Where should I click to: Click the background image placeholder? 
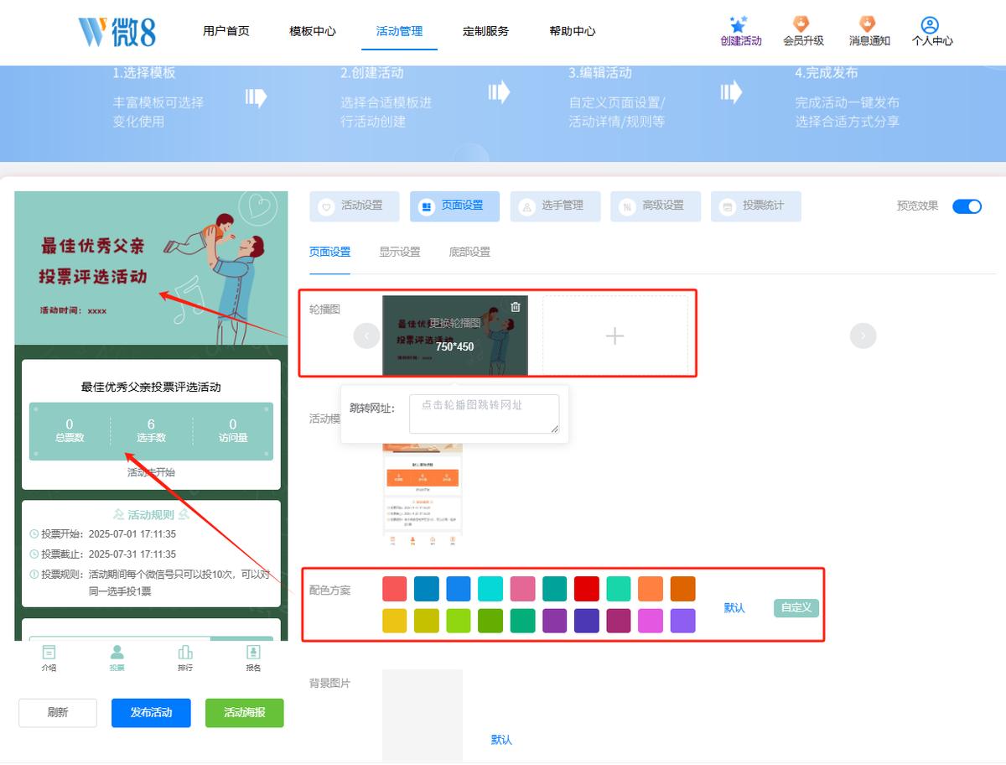[x=423, y=716]
